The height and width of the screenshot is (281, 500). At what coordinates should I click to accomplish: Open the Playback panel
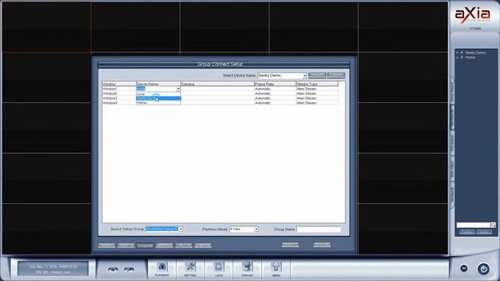click(x=162, y=269)
